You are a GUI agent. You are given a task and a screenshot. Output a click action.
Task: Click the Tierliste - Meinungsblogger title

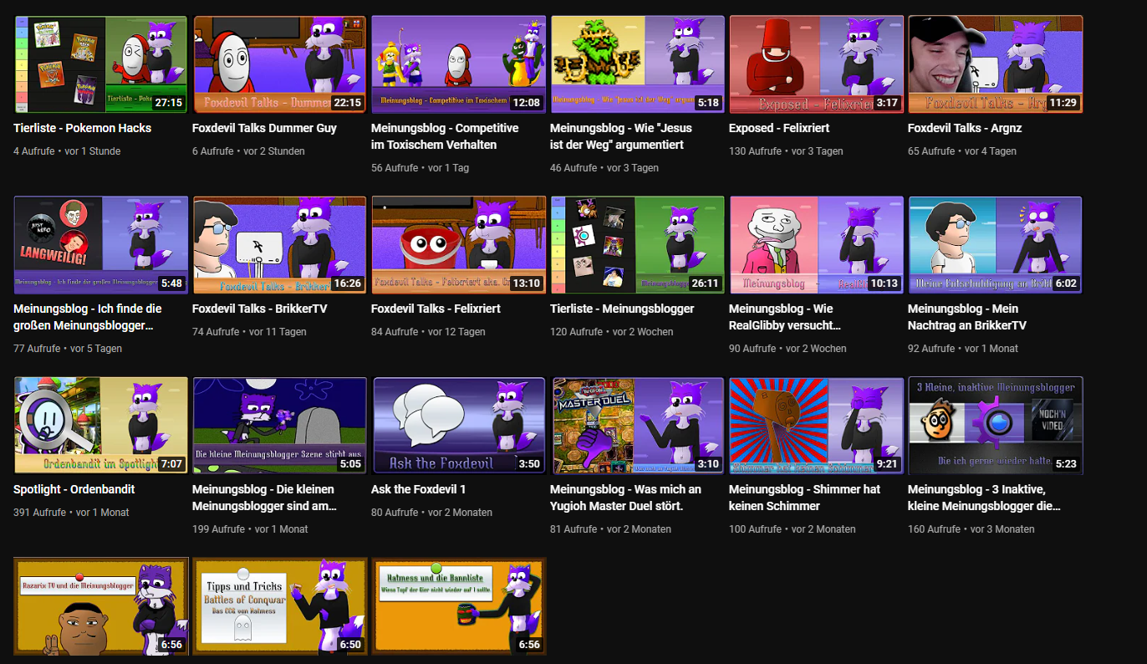point(622,309)
